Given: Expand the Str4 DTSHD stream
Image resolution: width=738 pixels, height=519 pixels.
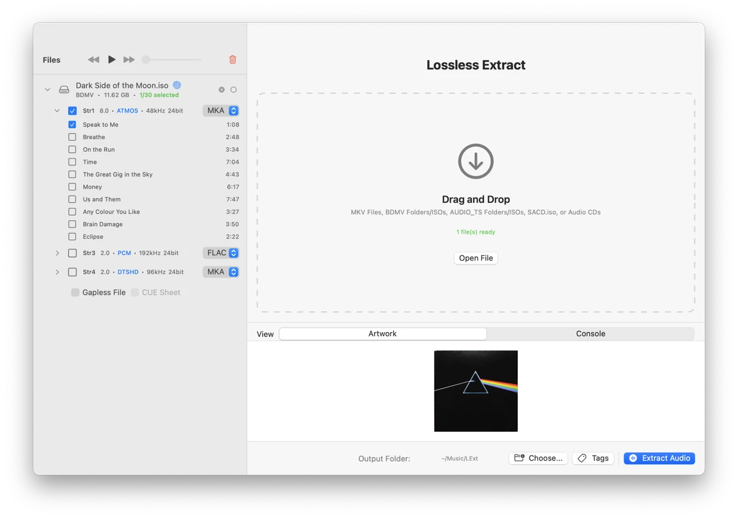Looking at the screenshot, I should (x=57, y=272).
